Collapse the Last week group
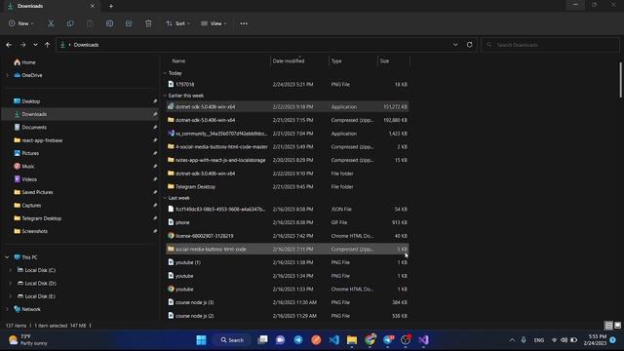 165,198
